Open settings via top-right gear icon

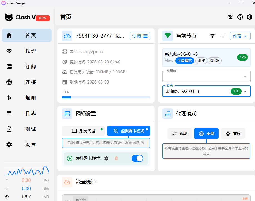(x=250, y=17)
